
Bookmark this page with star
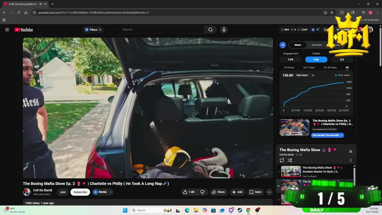(332, 13)
